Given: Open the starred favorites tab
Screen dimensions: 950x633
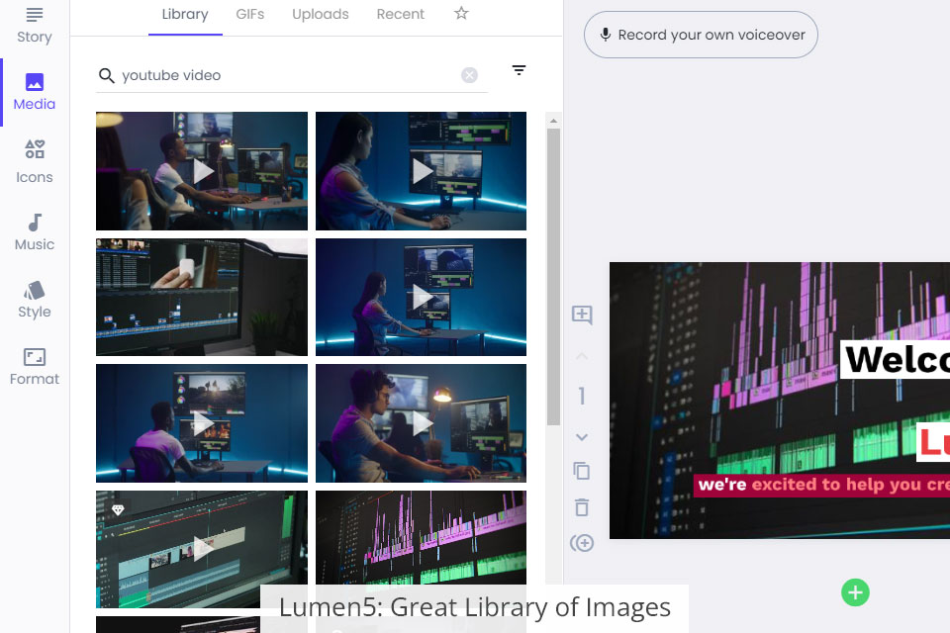Looking at the screenshot, I should [x=461, y=13].
